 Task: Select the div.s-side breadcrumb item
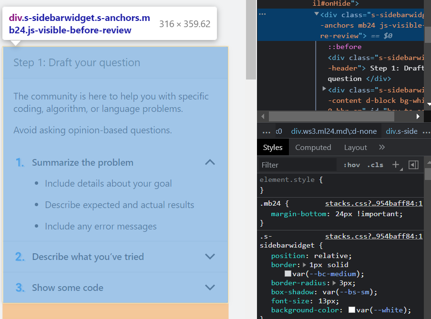401,131
